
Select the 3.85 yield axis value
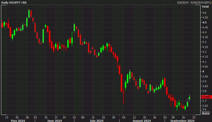point(205,86)
